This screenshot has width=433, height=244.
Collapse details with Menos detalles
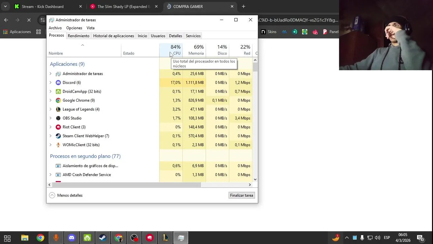(66, 195)
